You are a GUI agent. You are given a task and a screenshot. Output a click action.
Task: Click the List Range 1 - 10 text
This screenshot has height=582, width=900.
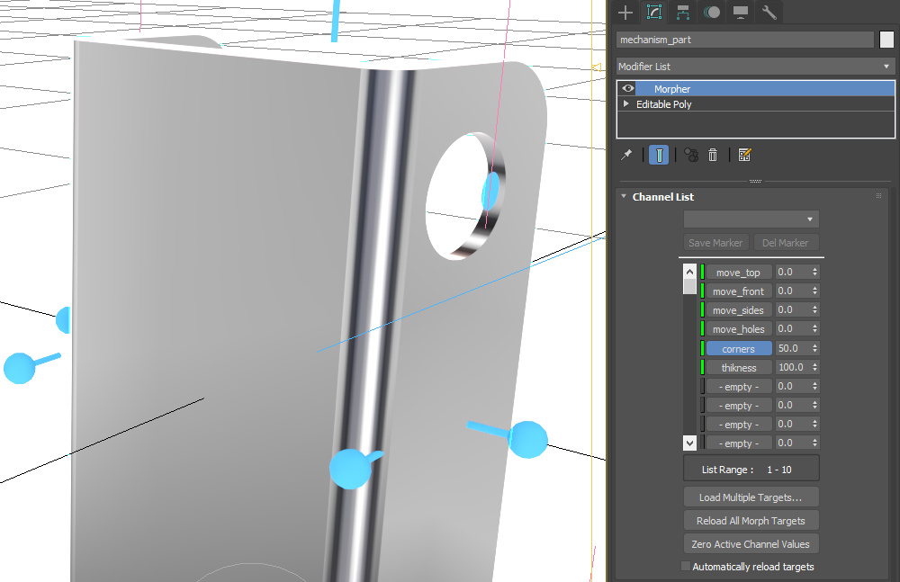point(747,470)
